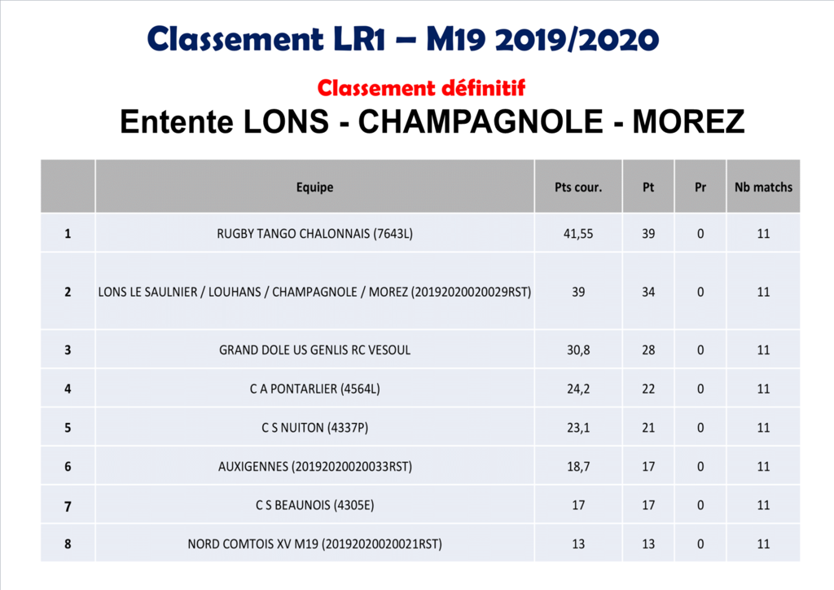The image size is (834, 590).
Task: Select the 'Entente LONS - CHAMPAGNOLE - MOREZ' heading
Action: (432, 122)
